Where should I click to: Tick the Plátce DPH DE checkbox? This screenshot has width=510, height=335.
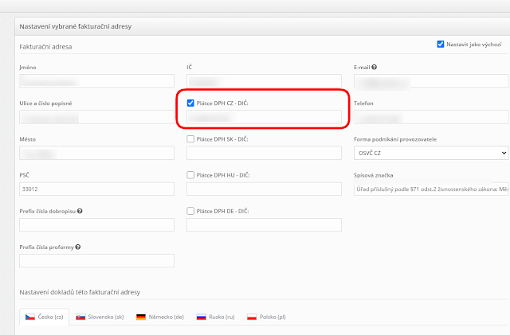tap(190, 211)
